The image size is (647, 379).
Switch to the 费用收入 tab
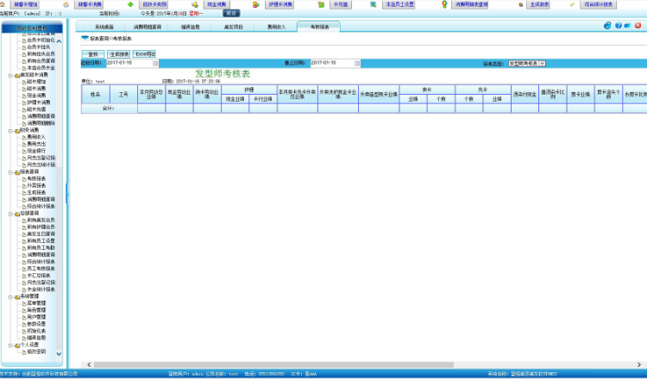coord(276,27)
